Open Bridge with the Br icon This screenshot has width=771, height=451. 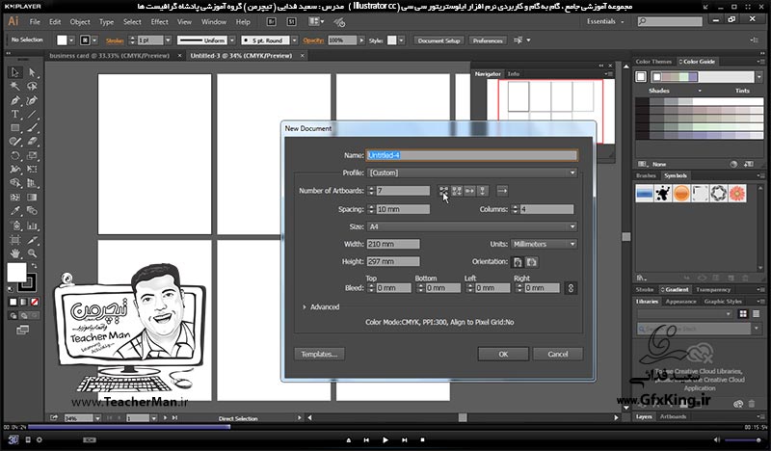[271, 21]
